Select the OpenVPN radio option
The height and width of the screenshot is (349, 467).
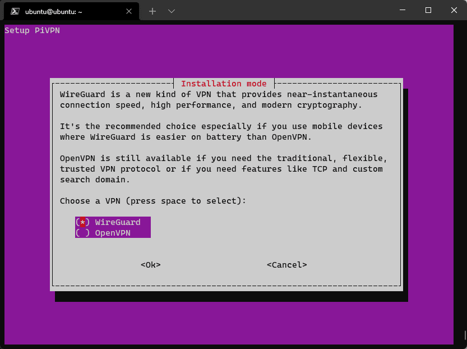[113, 233]
